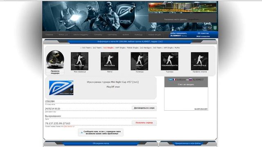Click the ALARMIST player name in score box
This screenshot has width=262, height=147.
click(198, 80)
